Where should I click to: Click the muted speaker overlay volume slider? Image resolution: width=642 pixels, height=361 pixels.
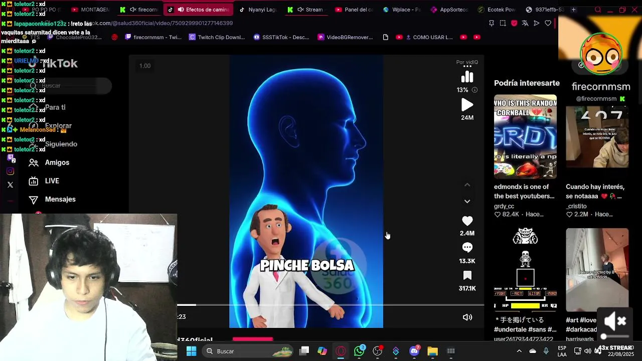pyautogui.click(x=615, y=337)
